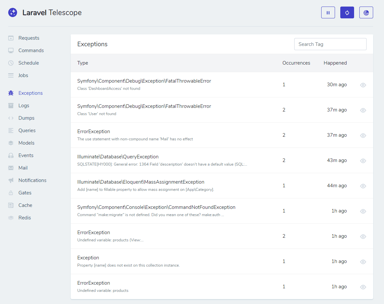This screenshot has height=304, width=384.
Task: Toggle dark mode using the moon button
Action: point(366,12)
